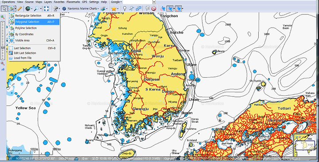319x162 pixels.
Task: Click the Tottori label on map
Action: click(x=284, y=109)
